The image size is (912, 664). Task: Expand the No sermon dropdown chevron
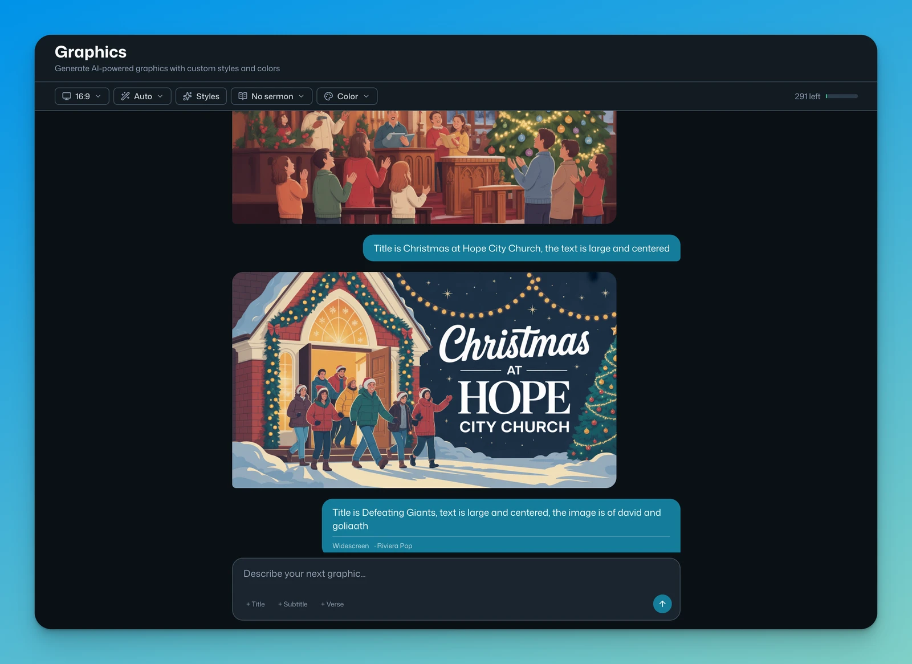click(301, 96)
